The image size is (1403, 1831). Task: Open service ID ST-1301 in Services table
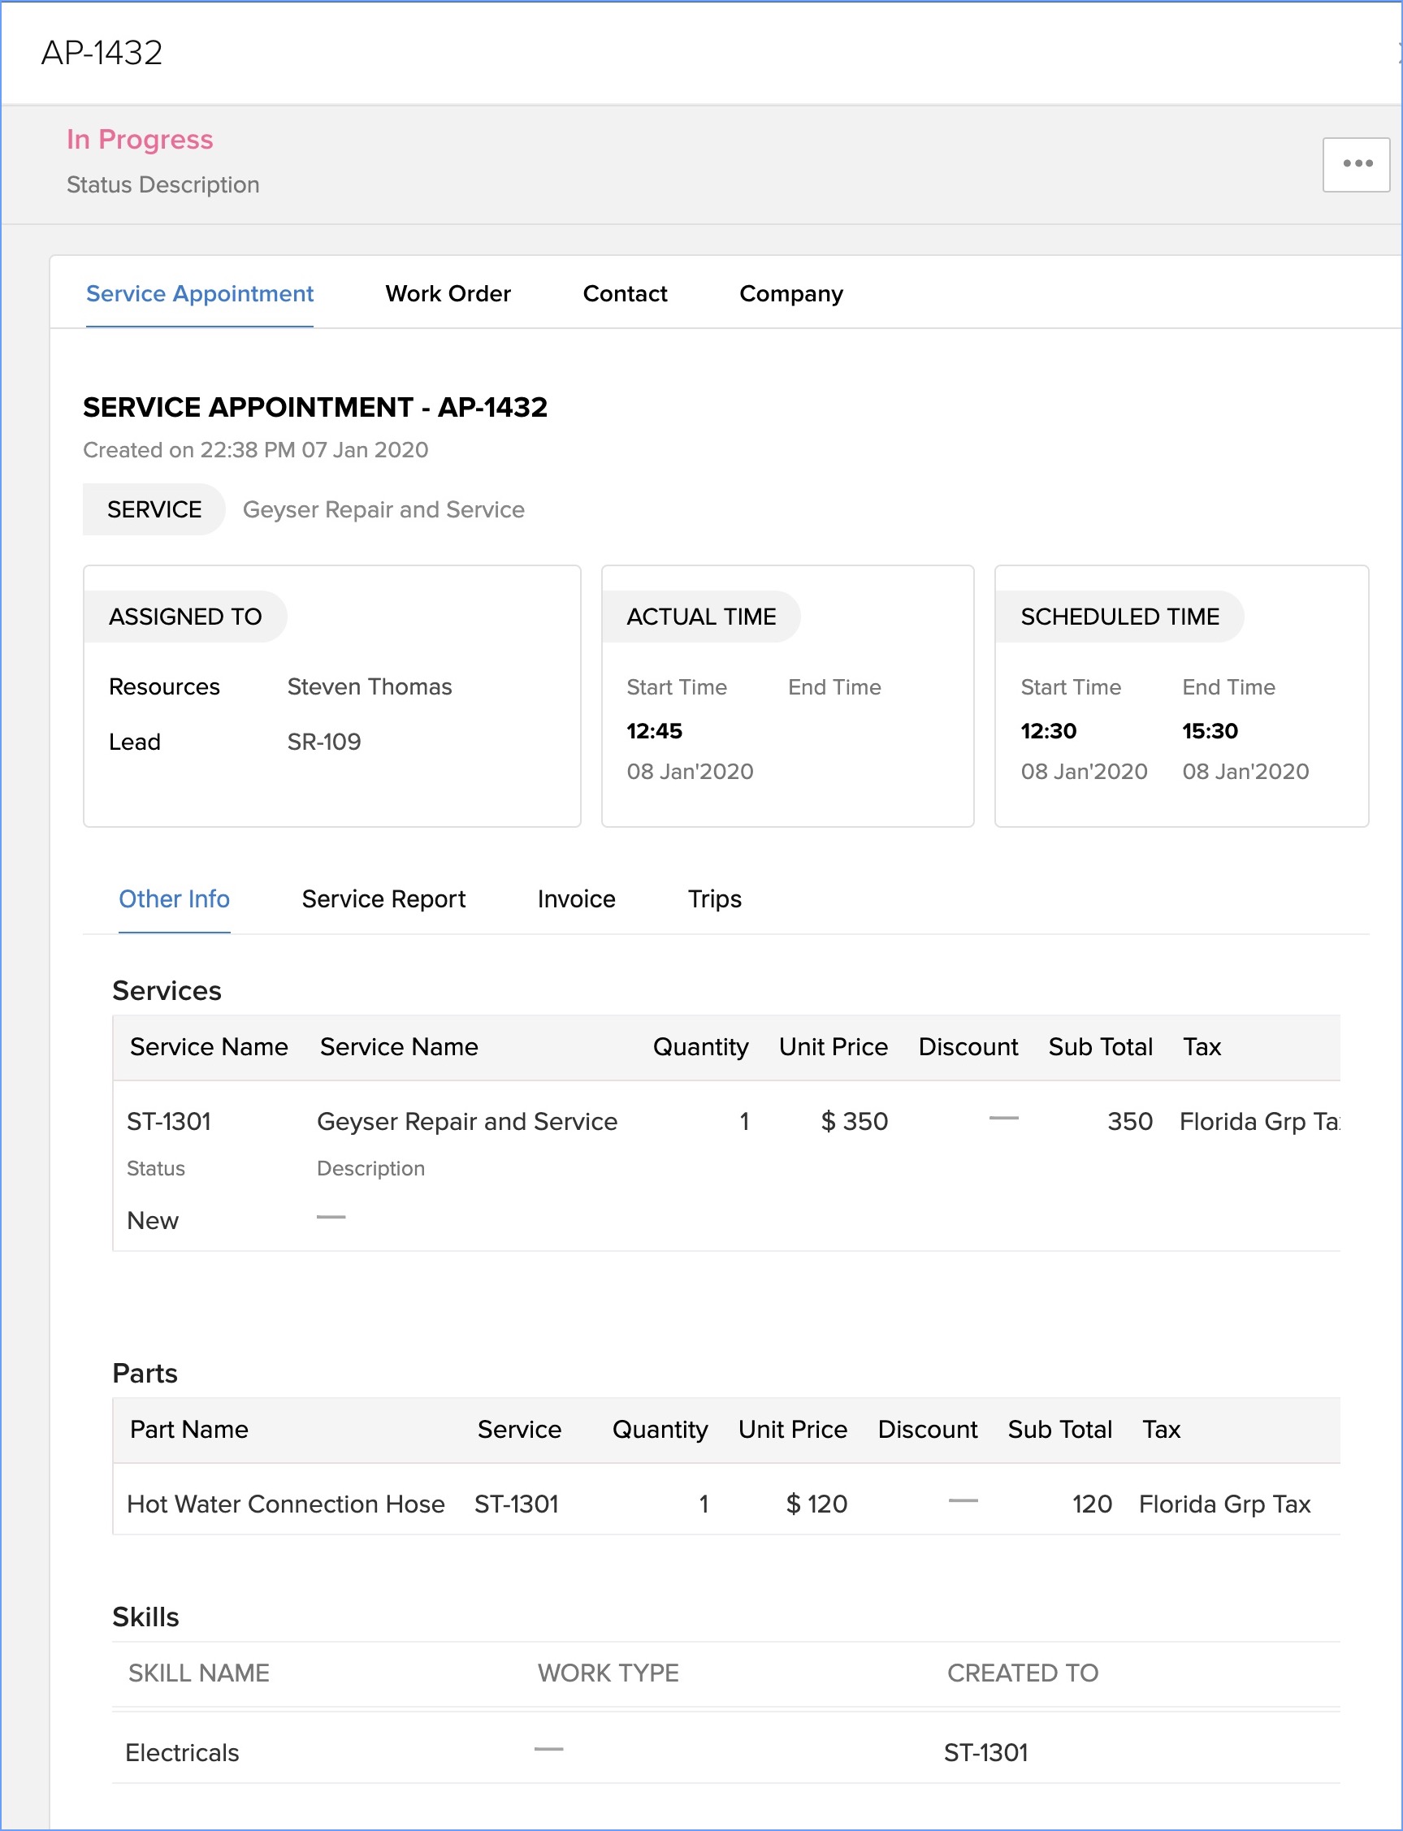click(x=169, y=1121)
